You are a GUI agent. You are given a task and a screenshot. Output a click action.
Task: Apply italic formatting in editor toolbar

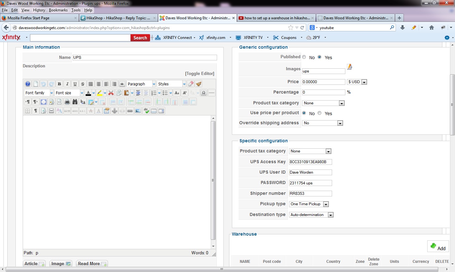(x=67, y=84)
